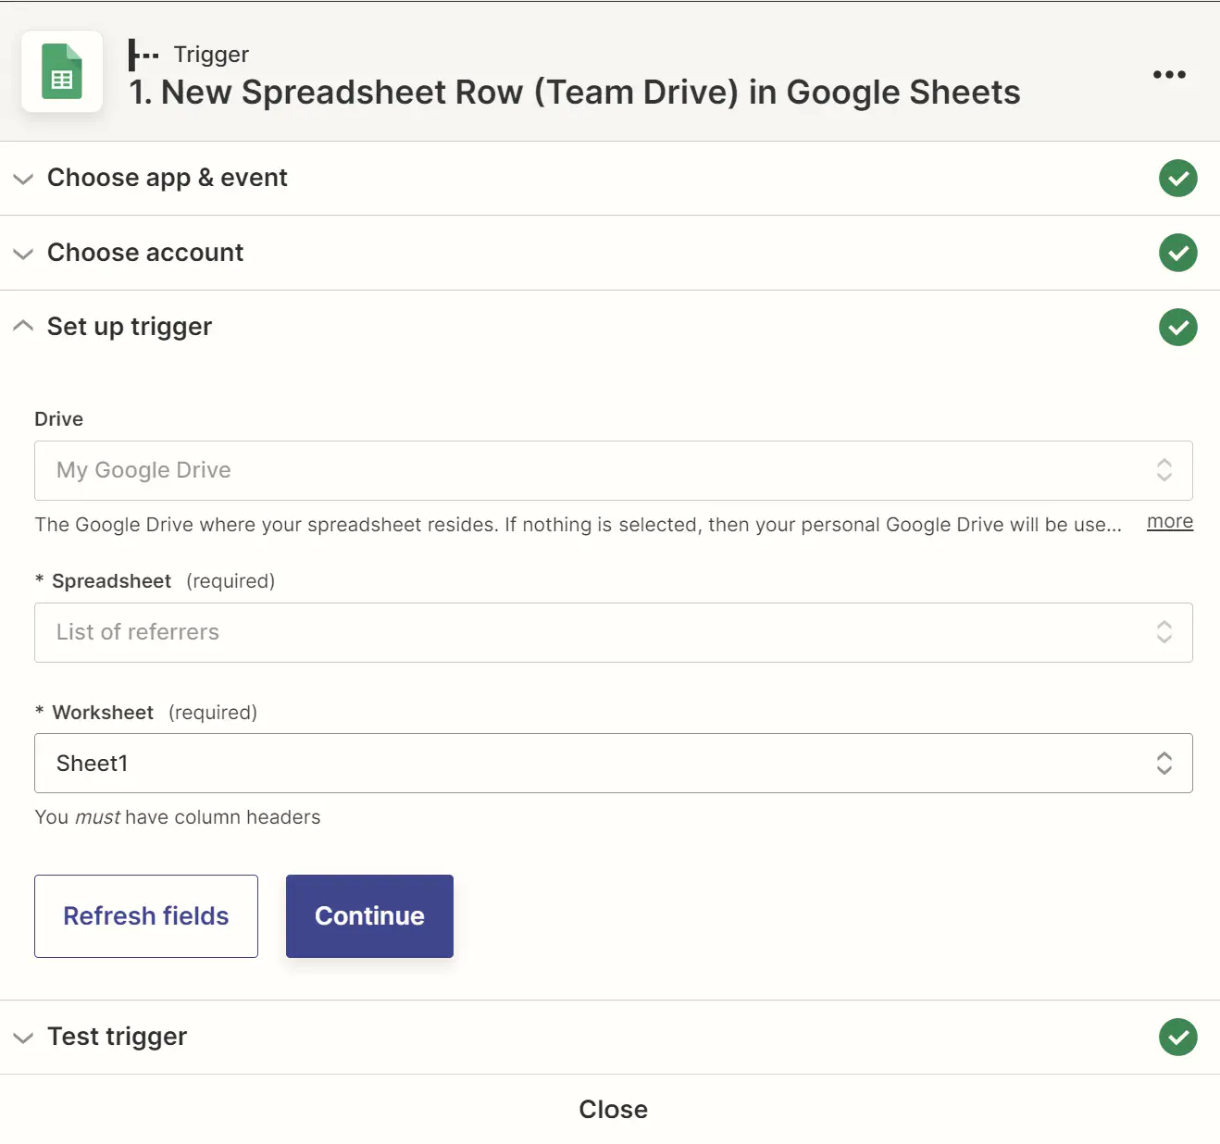Click the Continue button

pyautogui.click(x=369, y=916)
